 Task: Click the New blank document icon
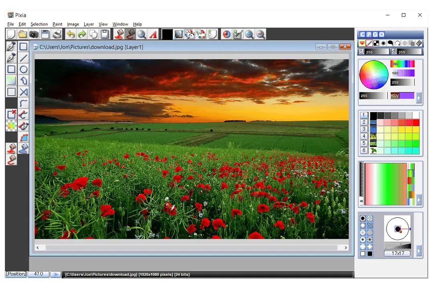pyautogui.click(x=11, y=34)
